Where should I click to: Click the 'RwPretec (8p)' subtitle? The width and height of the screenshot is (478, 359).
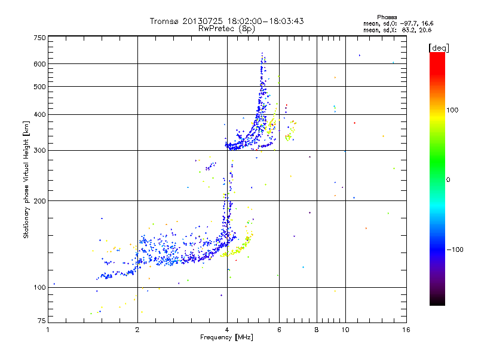(226, 29)
